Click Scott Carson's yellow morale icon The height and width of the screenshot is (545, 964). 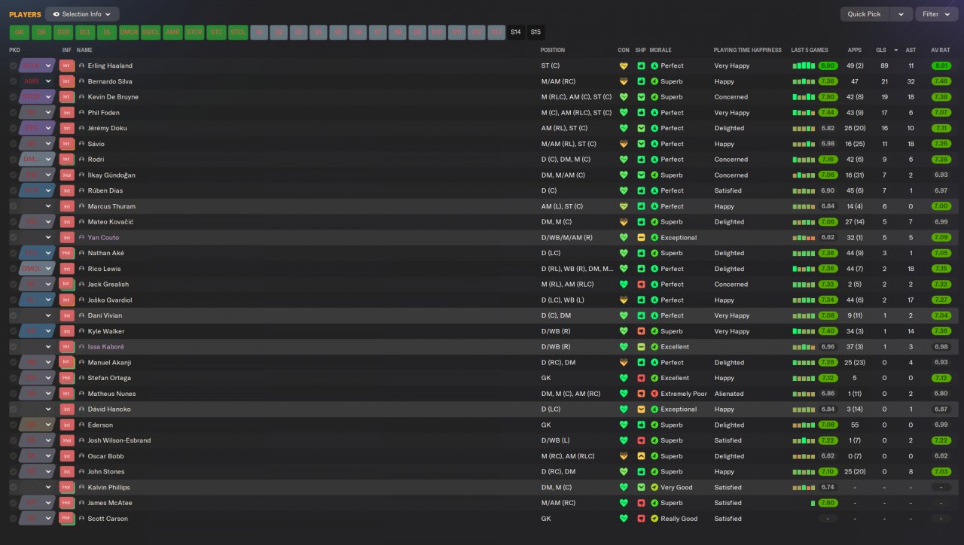coord(654,519)
